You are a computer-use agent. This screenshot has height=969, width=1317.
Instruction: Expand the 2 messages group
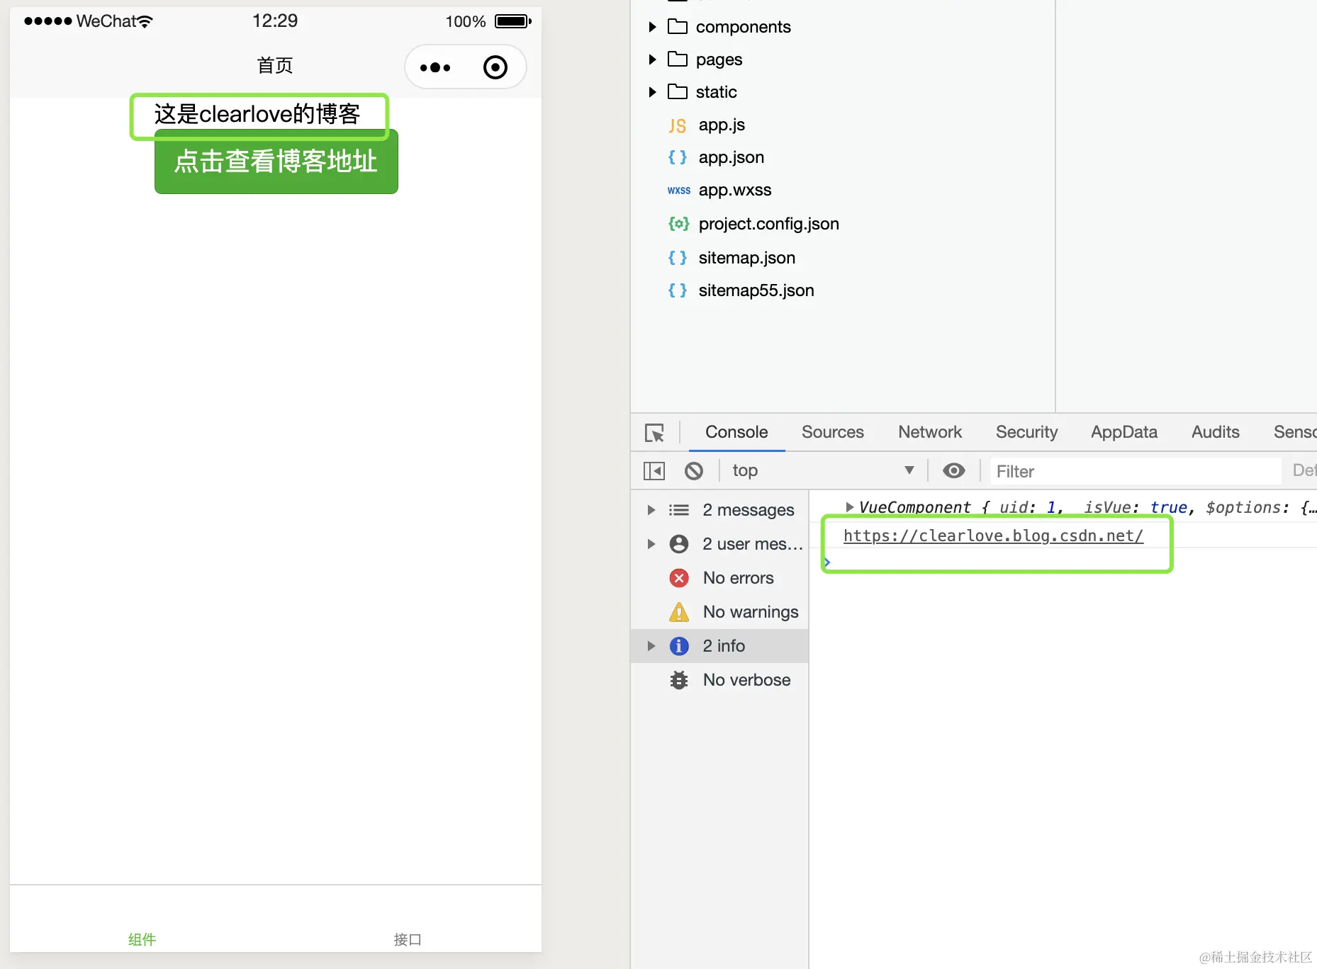(651, 510)
